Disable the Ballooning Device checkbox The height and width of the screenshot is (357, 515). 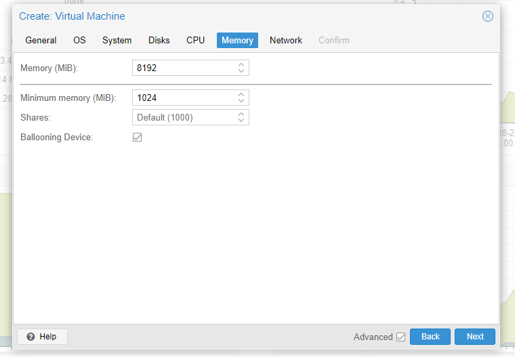(x=138, y=138)
